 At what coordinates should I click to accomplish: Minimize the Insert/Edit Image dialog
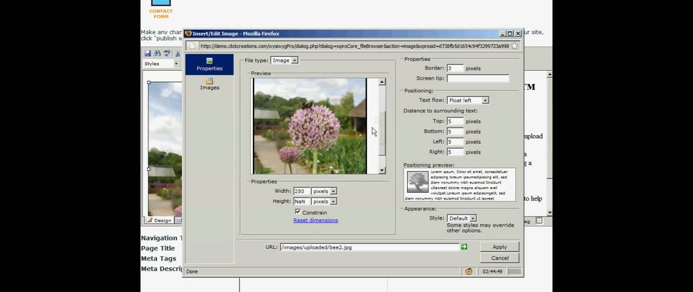click(502, 34)
